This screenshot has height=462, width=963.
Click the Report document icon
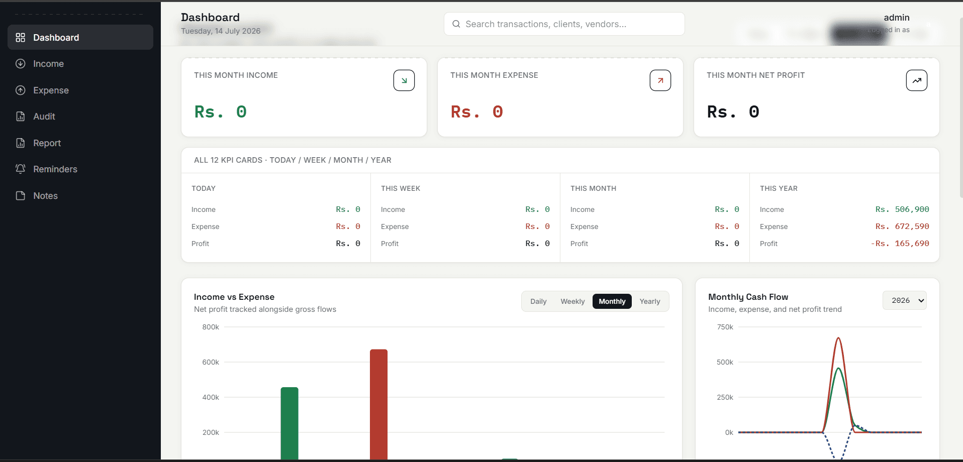(20, 143)
